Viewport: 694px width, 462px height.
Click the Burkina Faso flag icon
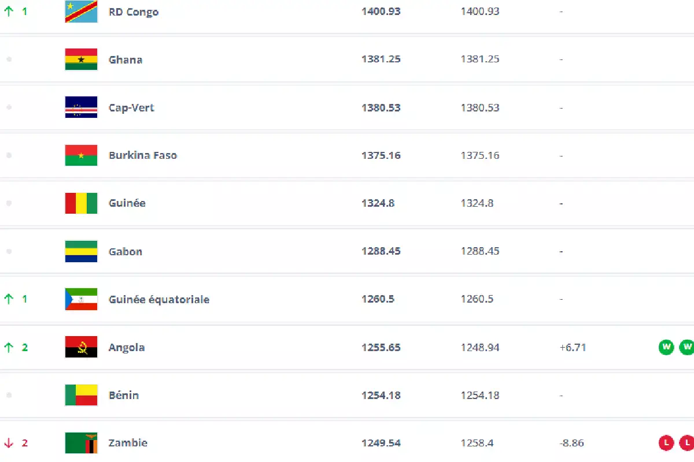tap(81, 155)
